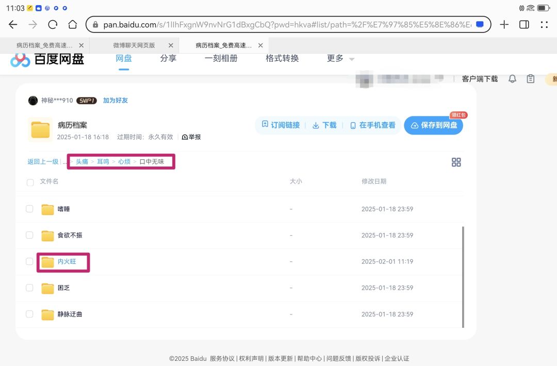Expand the collapsed breadcrumb ellipsis

click(x=64, y=162)
